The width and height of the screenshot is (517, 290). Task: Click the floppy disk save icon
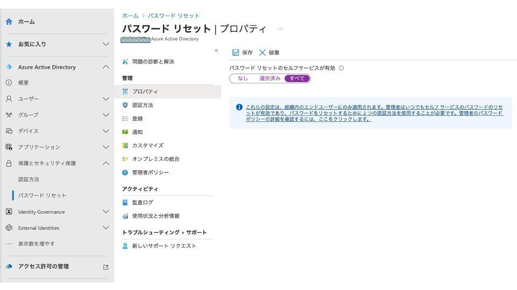click(235, 52)
